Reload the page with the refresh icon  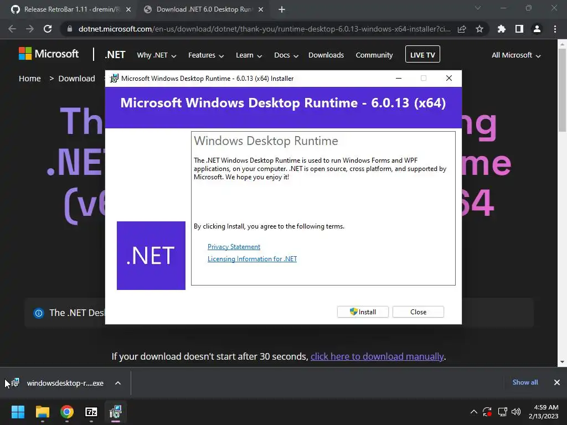pos(48,29)
